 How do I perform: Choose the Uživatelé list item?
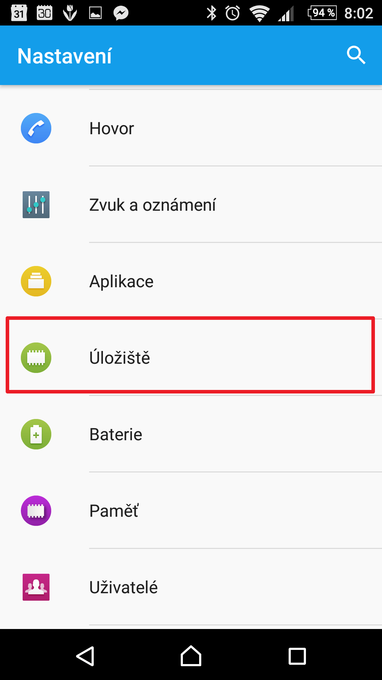coord(191,587)
